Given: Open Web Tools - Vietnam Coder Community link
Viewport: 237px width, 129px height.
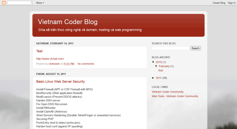Looking at the screenshot, I should [x=175, y=96].
